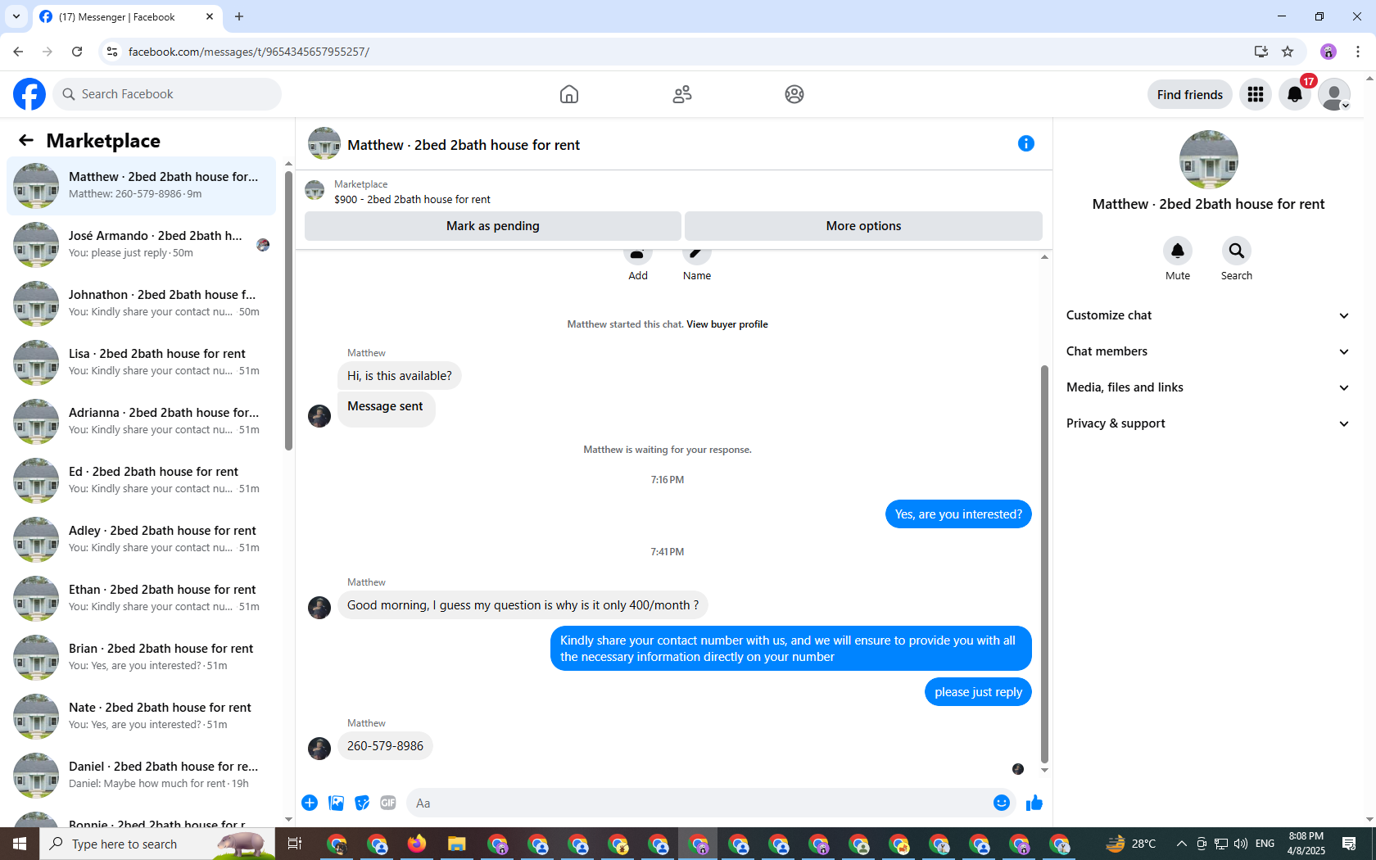Open the Groups icon in top navigation
This screenshot has width=1376, height=860.
pyautogui.click(x=794, y=94)
